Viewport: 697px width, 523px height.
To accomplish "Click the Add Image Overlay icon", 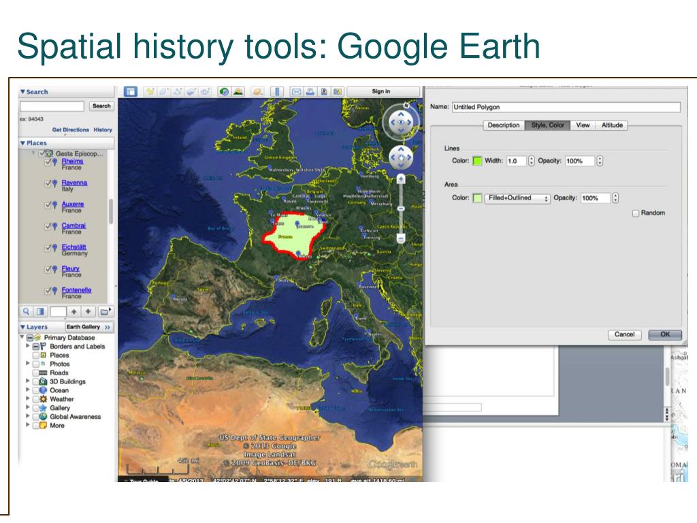I will (x=191, y=92).
